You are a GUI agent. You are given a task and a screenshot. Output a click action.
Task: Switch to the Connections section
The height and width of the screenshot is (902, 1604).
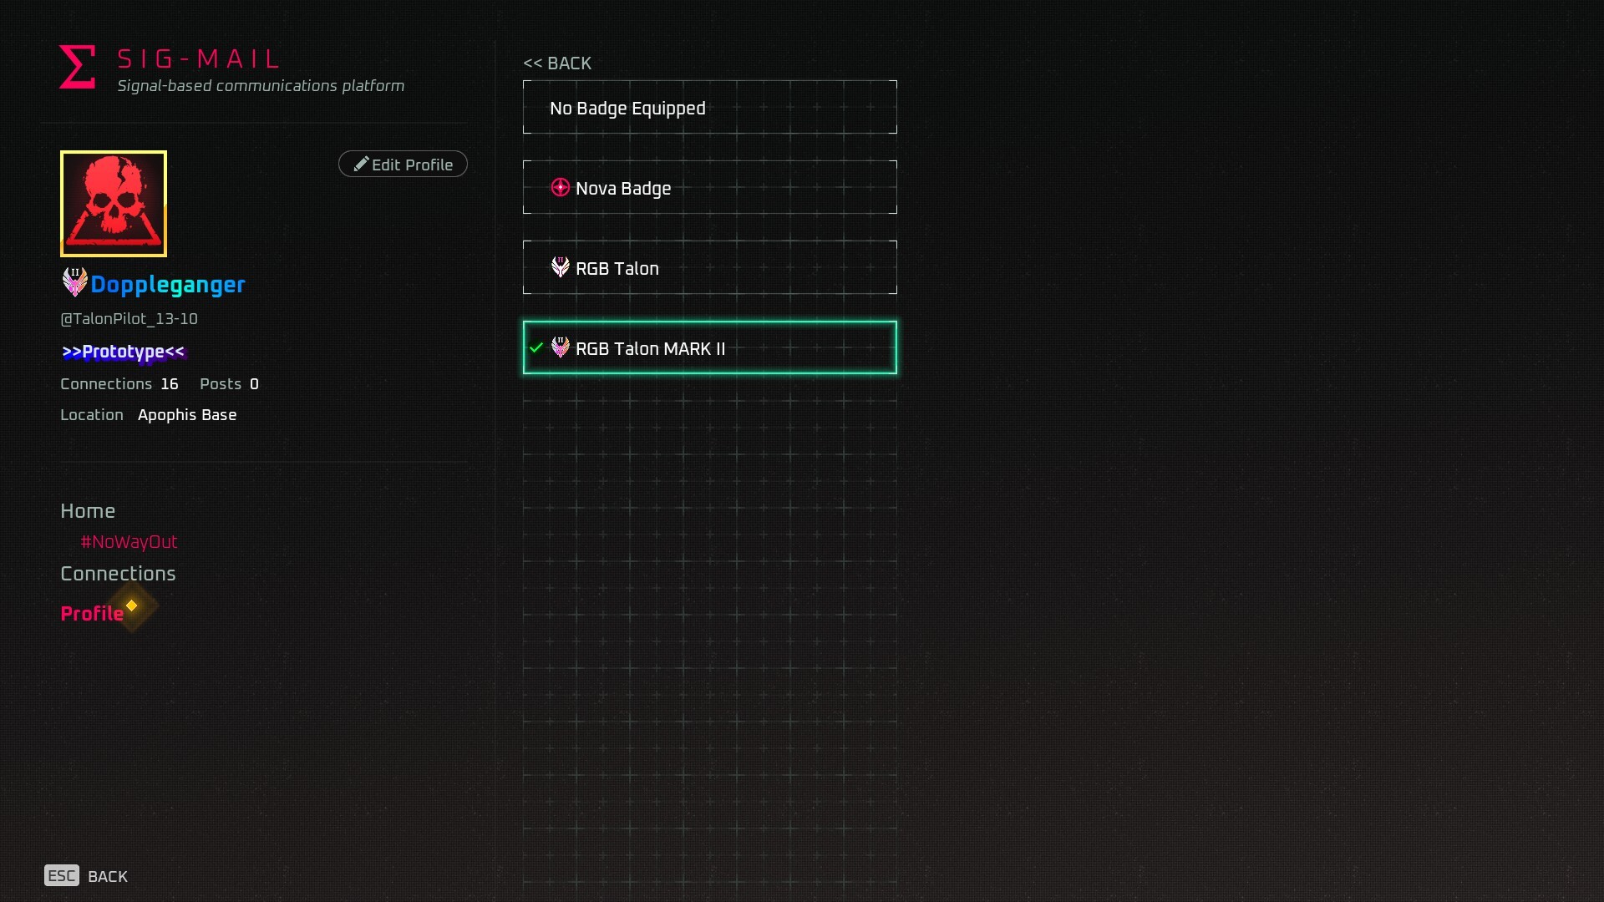tap(118, 573)
